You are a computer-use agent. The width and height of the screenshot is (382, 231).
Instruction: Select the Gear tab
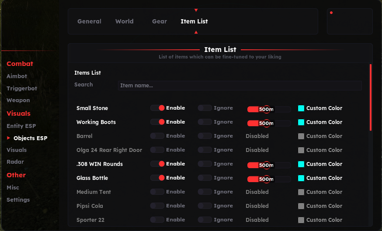[x=160, y=21]
